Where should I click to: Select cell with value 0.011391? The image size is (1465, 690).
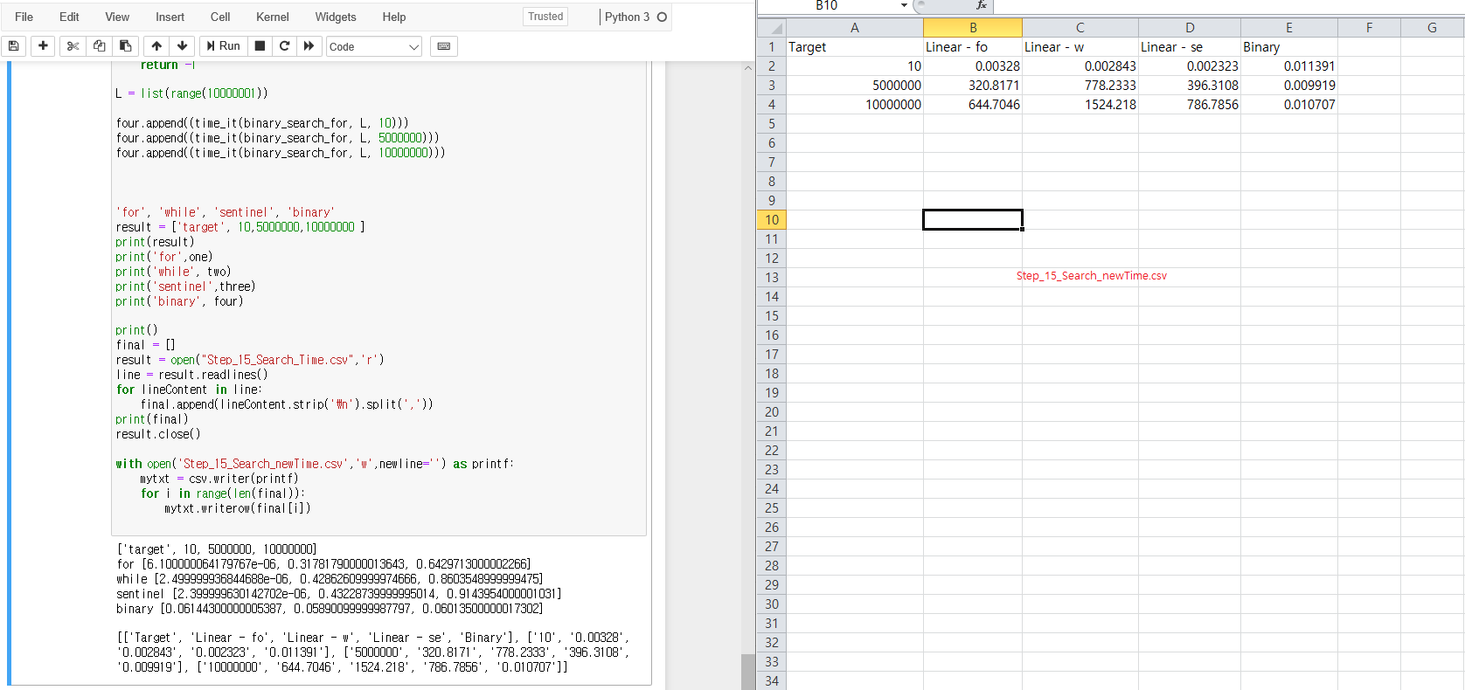pos(1289,66)
